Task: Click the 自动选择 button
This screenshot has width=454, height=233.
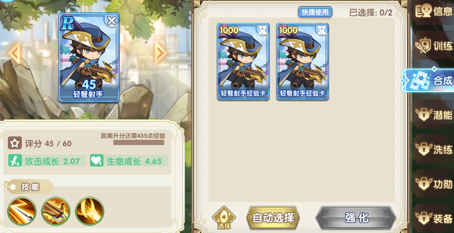Action: tap(273, 218)
